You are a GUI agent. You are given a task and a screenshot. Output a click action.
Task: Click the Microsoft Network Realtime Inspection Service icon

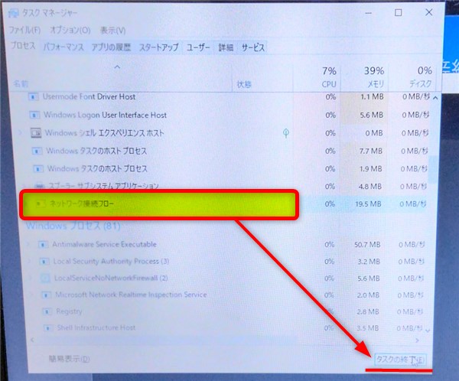click(46, 295)
